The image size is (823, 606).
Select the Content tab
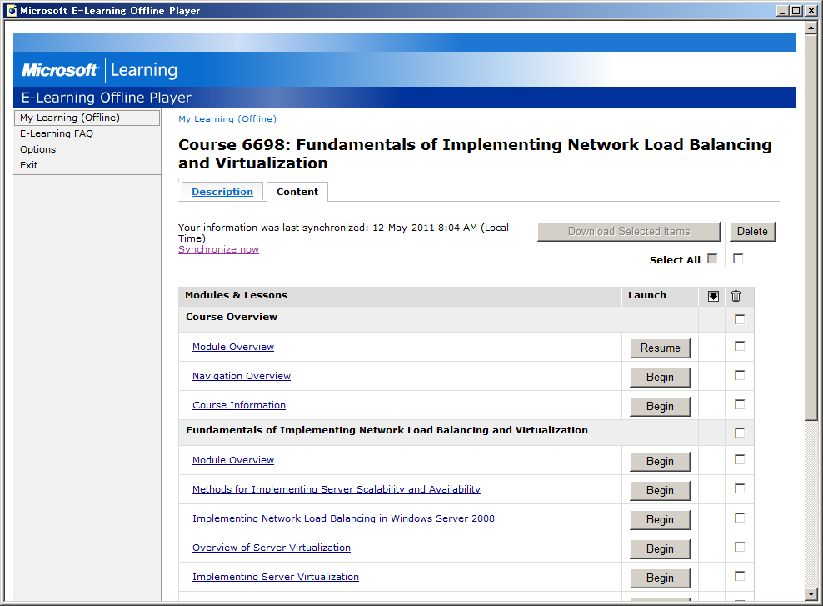[297, 192]
